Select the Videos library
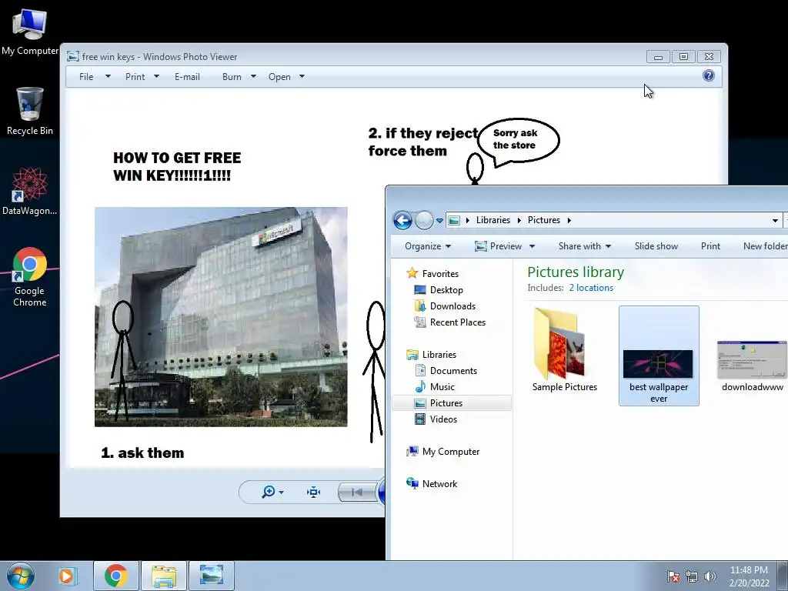This screenshot has height=591, width=788. (x=443, y=419)
